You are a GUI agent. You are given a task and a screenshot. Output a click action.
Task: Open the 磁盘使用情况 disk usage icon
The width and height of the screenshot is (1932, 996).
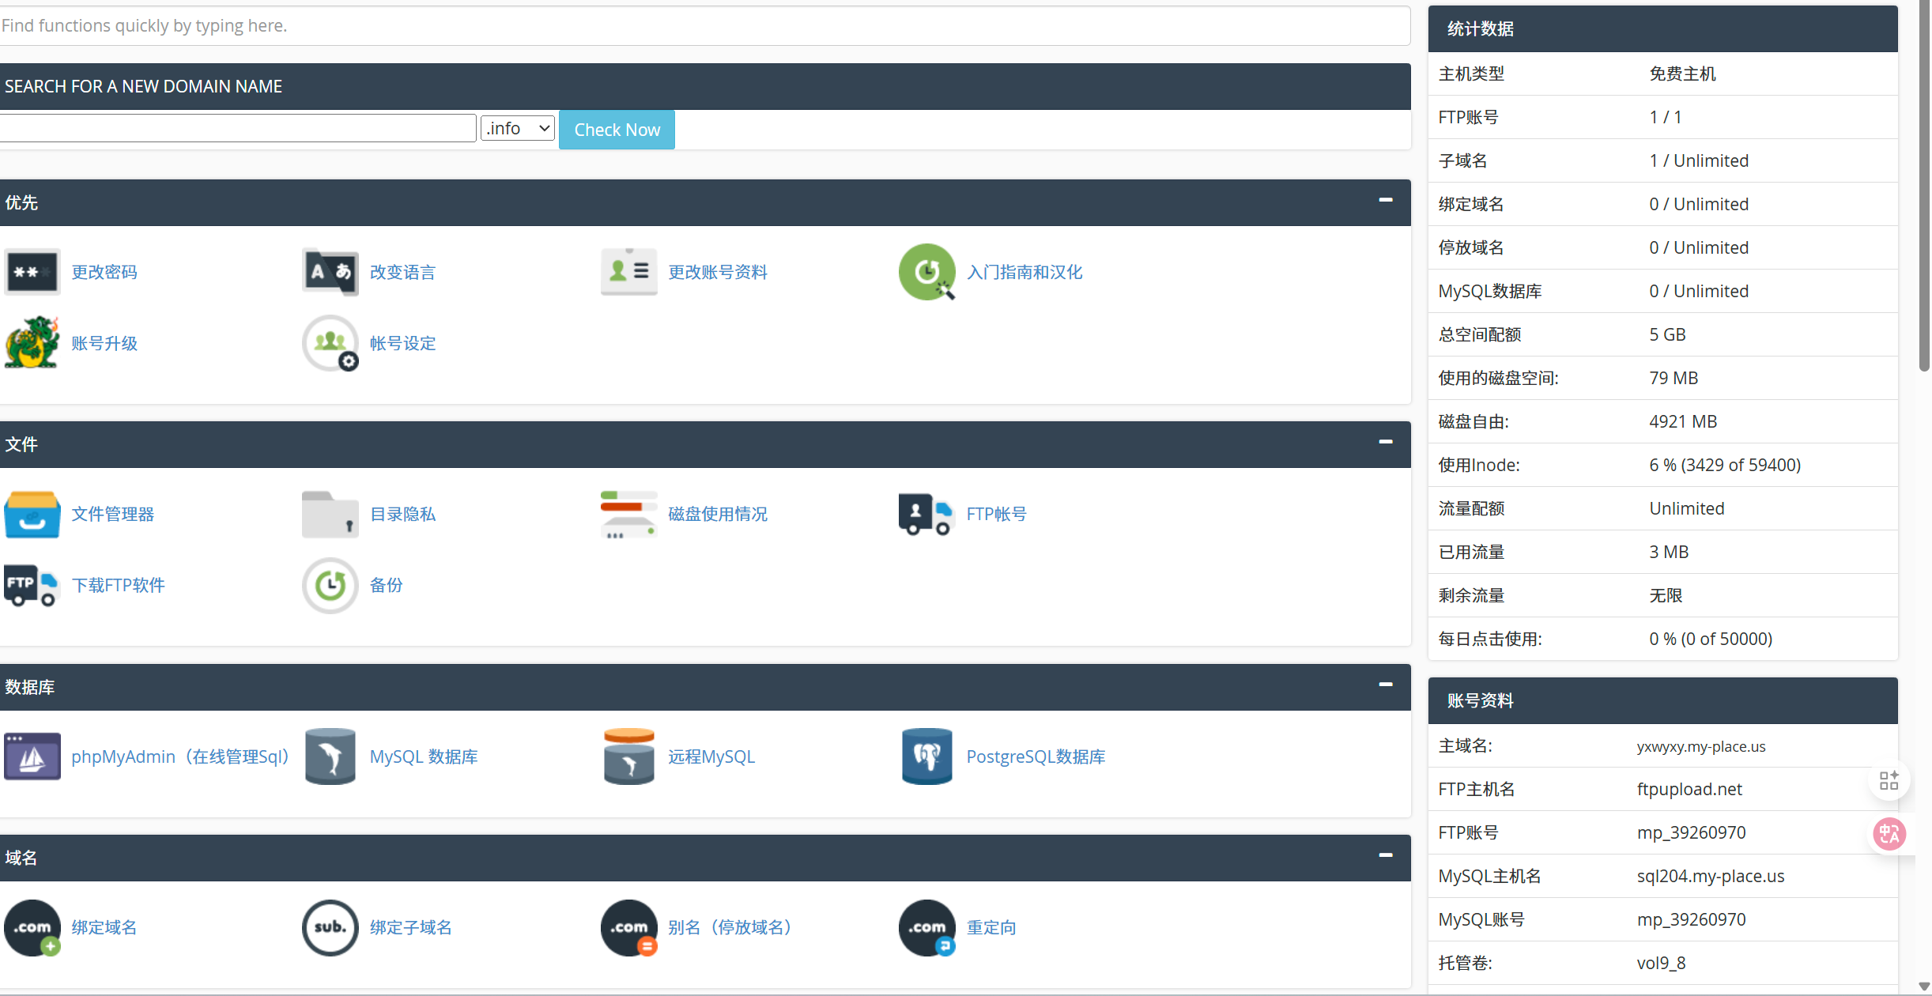tap(628, 514)
